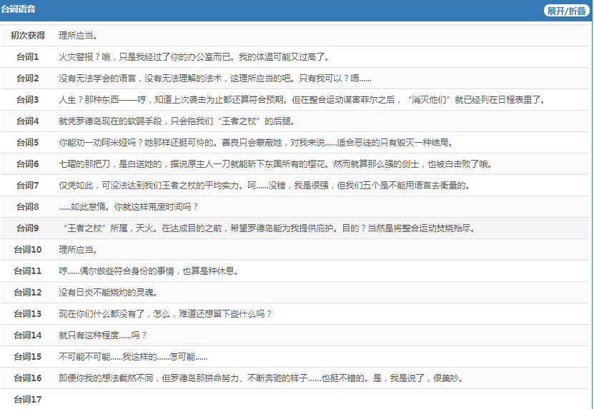Select the 台词17 row label
The height and width of the screenshot is (409, 594).
click(28, 400)
